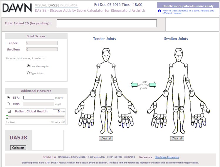
Task: Mark Tender mannequin elbow on viewer's left side
Action: [x=97, y=80]
